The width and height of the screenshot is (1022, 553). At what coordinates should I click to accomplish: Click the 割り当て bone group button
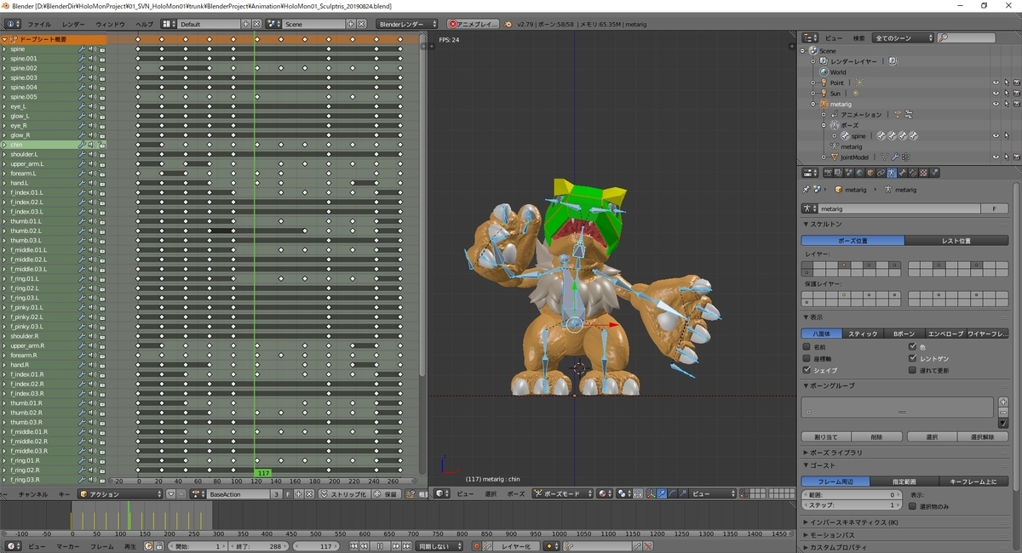tap(826, 436)
